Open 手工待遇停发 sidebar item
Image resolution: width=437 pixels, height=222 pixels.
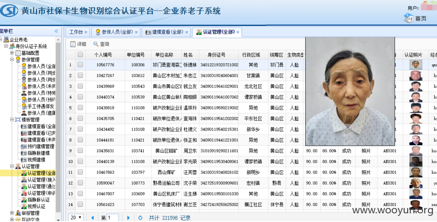click(x=38, y=106)
